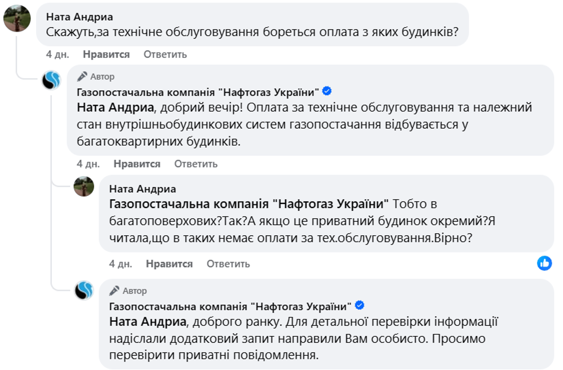The width and height of the screenshot is (563, 370).
Task: Click the bold Naftogaz mention in Ната Андриа's reply
Action: pos(249,204)
